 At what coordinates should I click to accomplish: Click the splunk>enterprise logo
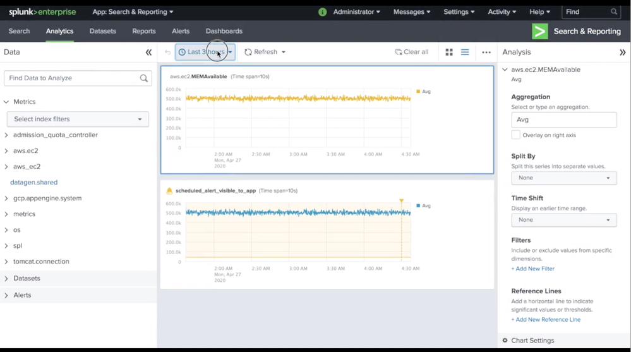[x=42, y=11]
